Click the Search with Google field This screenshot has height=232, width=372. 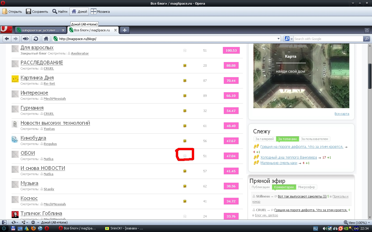pos(328,39)
